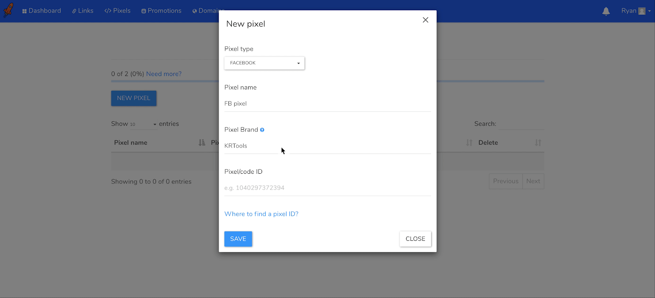Screen dimensions: 655x298
Task: Click the '0 of 2 (0%)' usage text
Action: 127,74
